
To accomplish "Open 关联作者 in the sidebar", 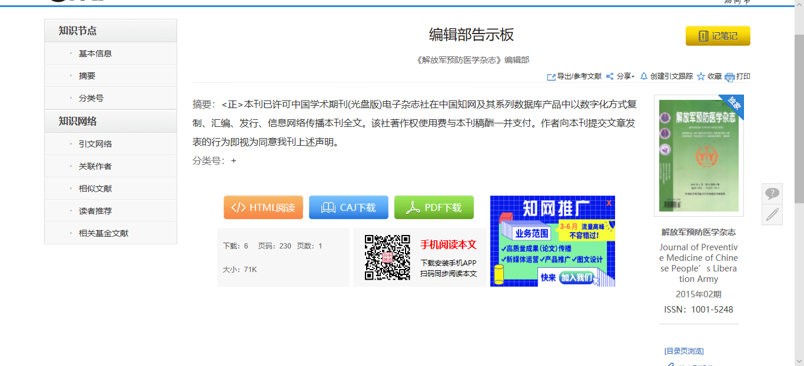I will click(x=95, y=166).
